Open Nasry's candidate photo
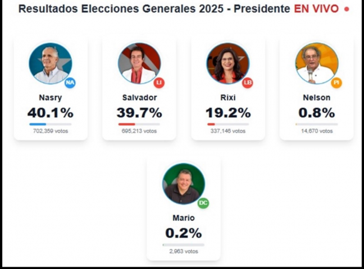Viewport: 364px width, 269px height. coord(50,63)
